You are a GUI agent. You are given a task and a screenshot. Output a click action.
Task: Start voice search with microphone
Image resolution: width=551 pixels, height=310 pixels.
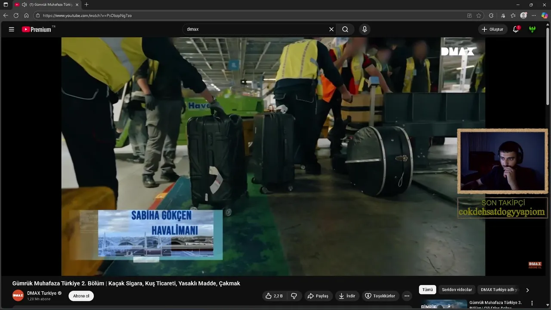365,29
